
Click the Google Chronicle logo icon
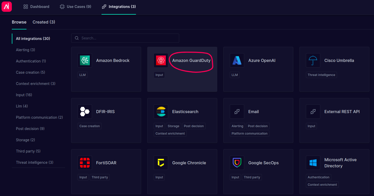(x=161, y=163)
